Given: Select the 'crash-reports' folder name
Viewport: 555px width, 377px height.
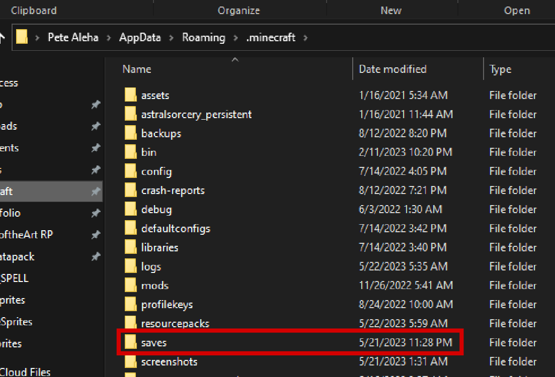Looking at the screenshot, I should click(173, 191).
